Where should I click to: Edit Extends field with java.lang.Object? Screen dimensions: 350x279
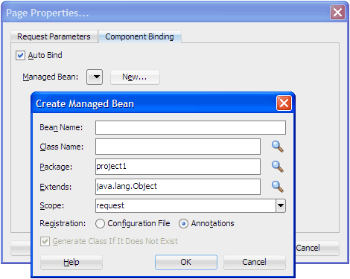(x=178, y=187)
